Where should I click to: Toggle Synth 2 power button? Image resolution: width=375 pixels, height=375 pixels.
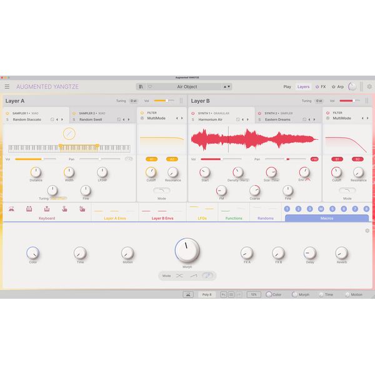[259, 113]
